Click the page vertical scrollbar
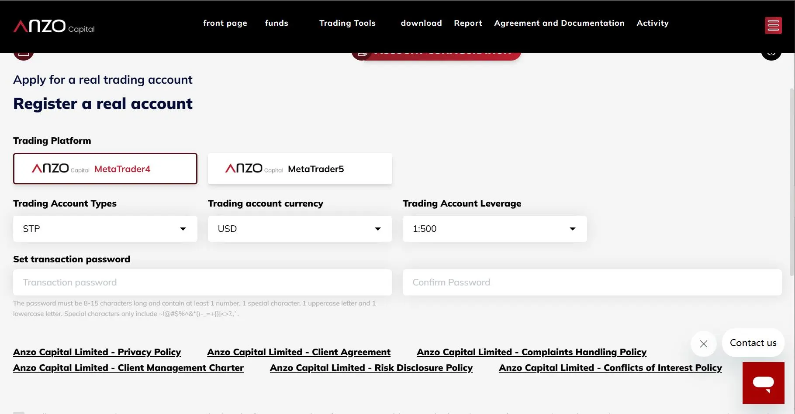 (x=792, y=182)
